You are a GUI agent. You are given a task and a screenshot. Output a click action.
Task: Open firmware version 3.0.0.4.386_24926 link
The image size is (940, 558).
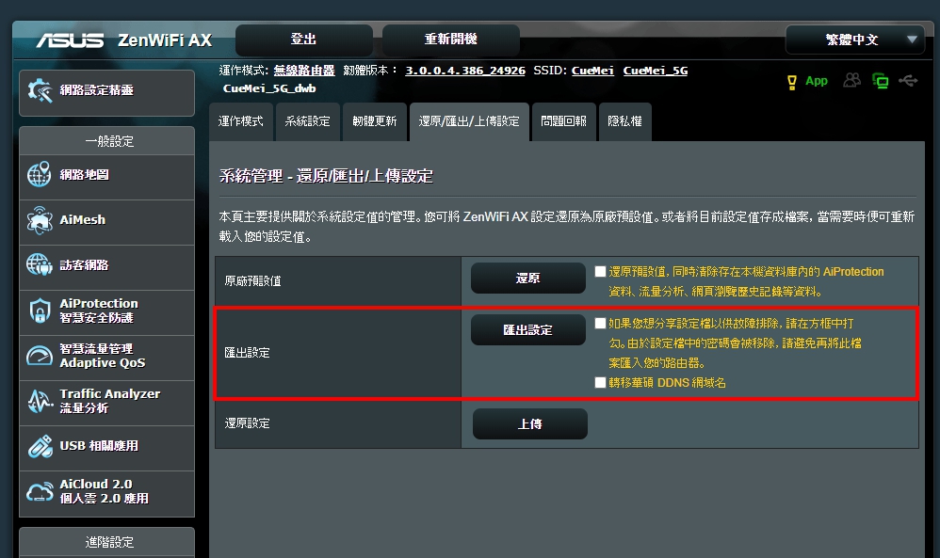(x=465, y=71)
